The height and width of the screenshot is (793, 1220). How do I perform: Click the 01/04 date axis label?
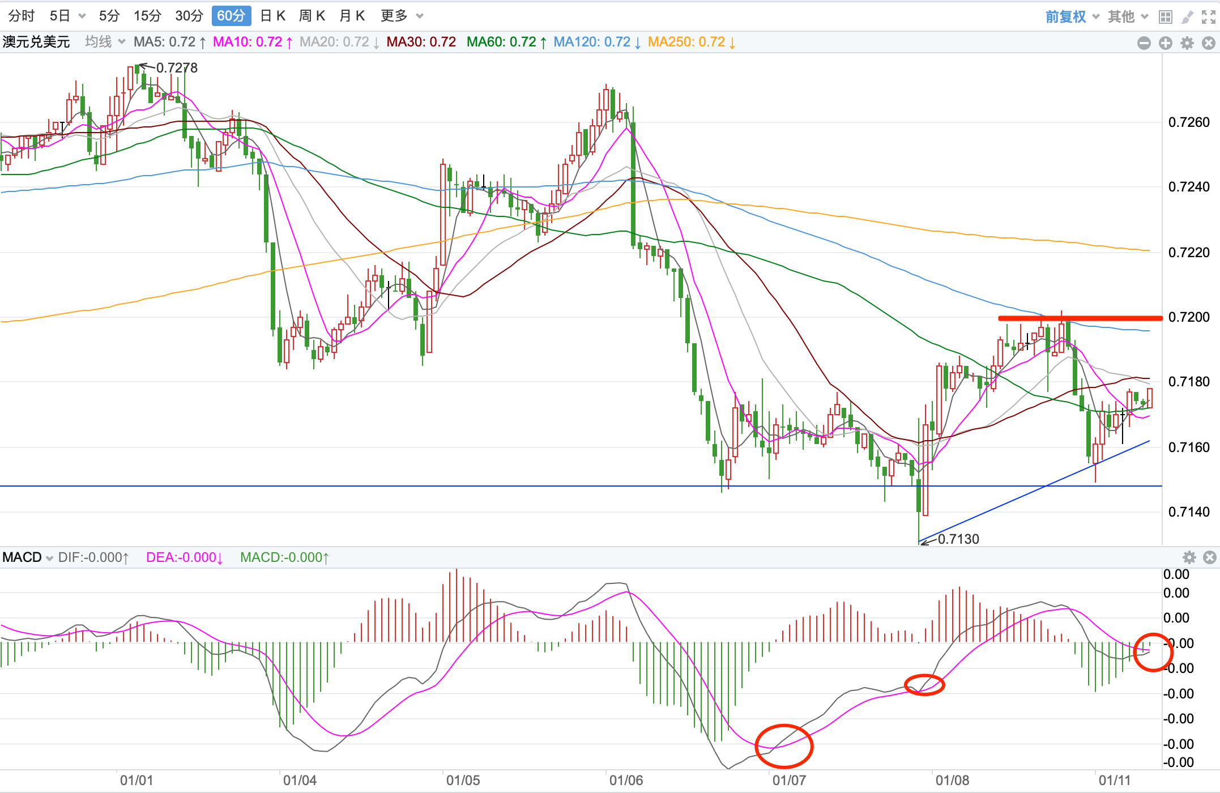[300, 781]
